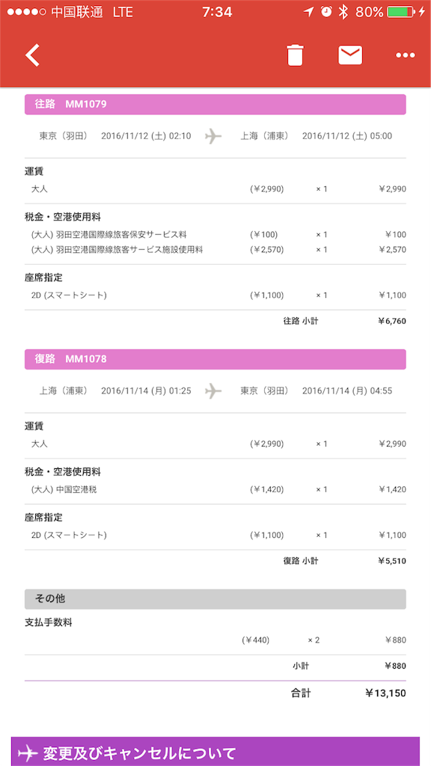This screenshot has height=766, width=431.
Task: Select the 復路 MM1078 header bar
Action: pyautogui.click(x=215, y=359)
